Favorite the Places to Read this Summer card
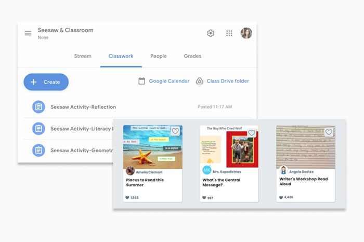This screenshot has width=364, height=242. click(175, 132)
